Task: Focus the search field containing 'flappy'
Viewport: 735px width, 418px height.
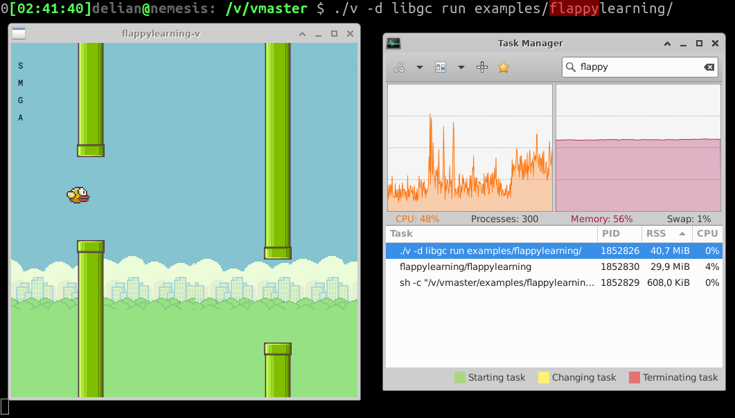Action: tap(640, 67)
